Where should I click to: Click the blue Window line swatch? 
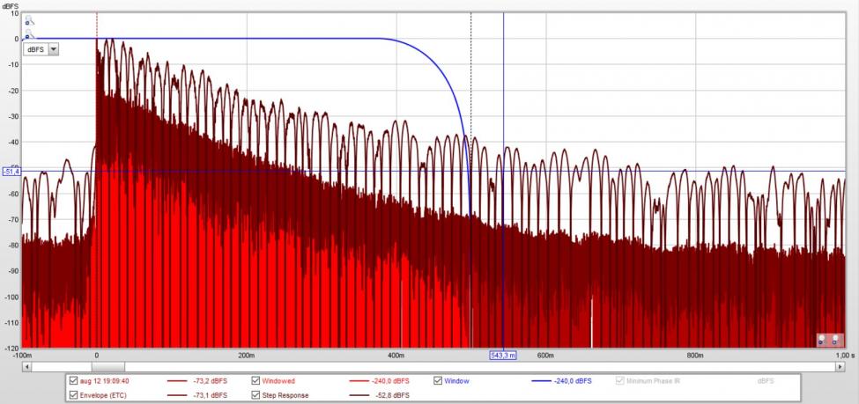click(x=541, y=380)
